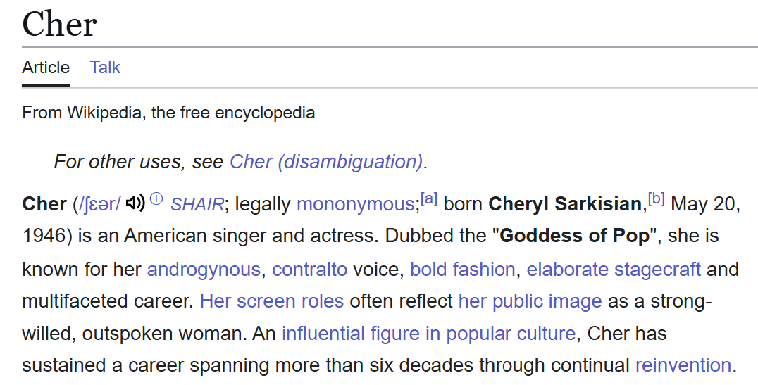Select the Article tab

coord(46,67)
